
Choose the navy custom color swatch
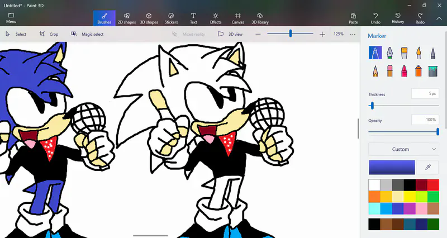coord(421,225)
